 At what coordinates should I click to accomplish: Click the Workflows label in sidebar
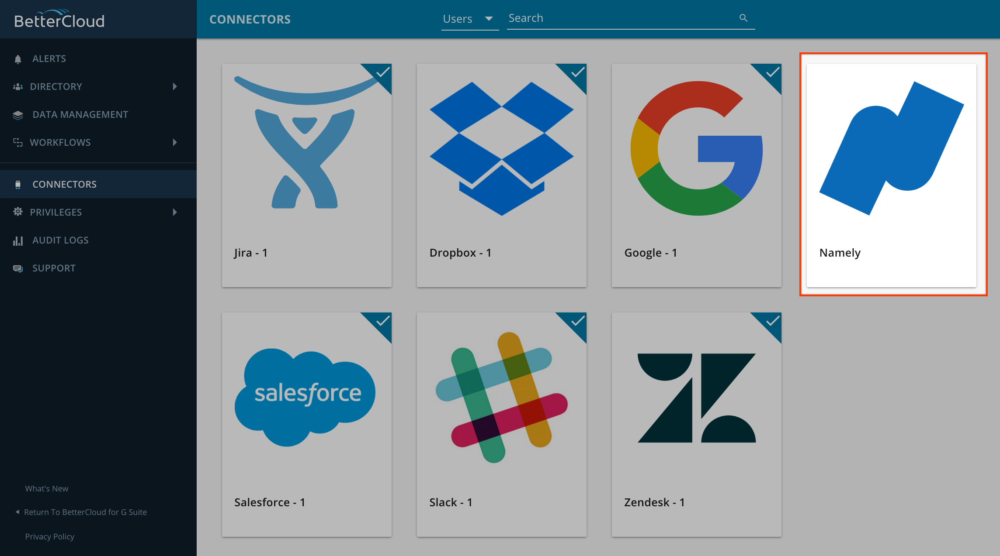coord(60,142)
